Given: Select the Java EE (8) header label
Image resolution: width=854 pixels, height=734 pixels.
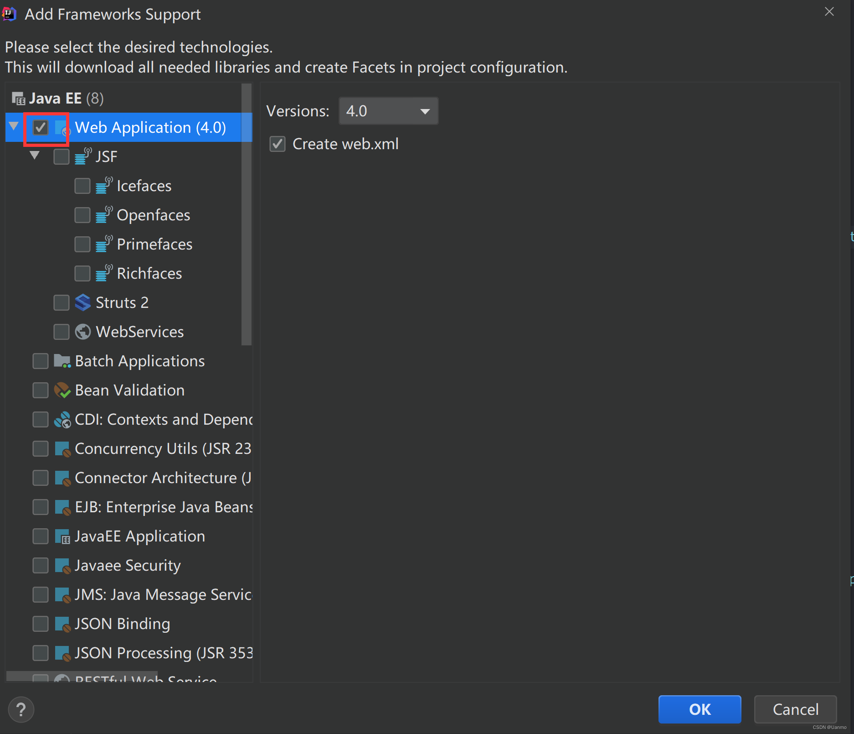Looking at the screenshot, I should click(x=67, y=99).
